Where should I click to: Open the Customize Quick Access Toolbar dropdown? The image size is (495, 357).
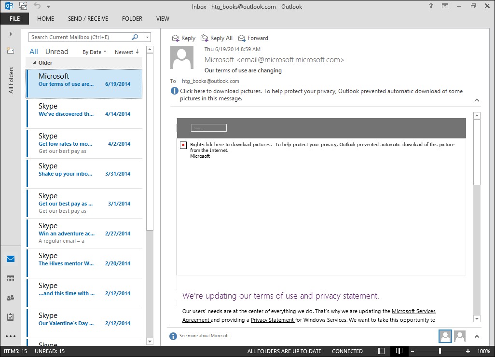click(x=48, y=6)
